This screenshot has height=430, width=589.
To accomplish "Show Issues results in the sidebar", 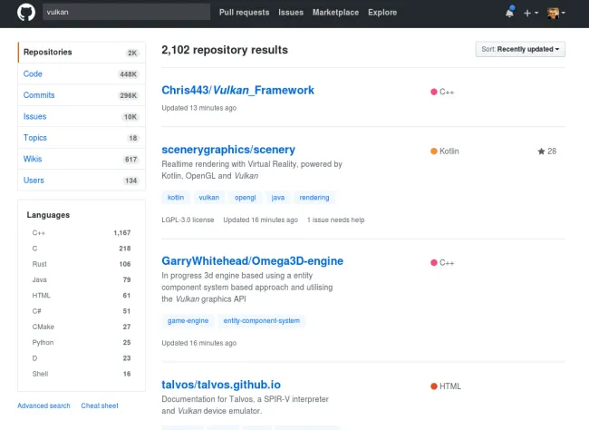I will pyautogui.click(x=82, y=117).
